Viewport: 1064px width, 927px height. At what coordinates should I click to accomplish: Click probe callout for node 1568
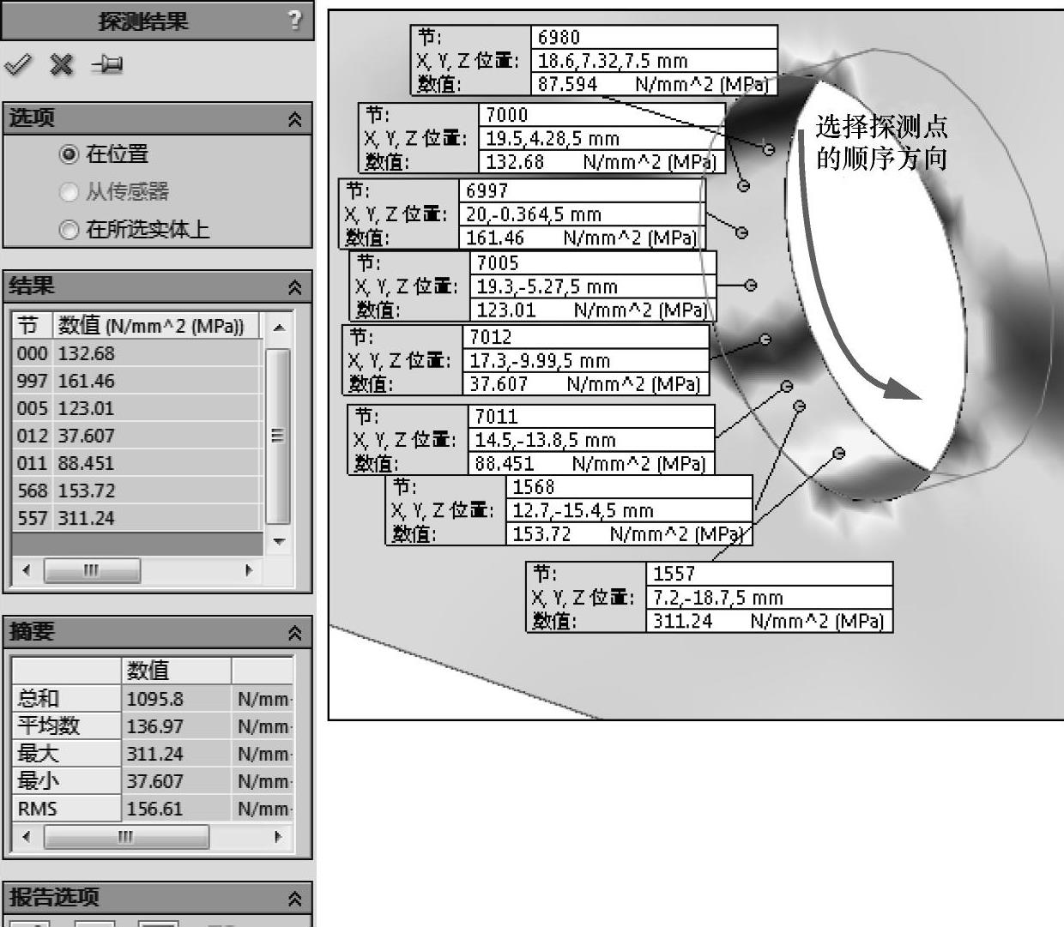[x=569, y=510]
